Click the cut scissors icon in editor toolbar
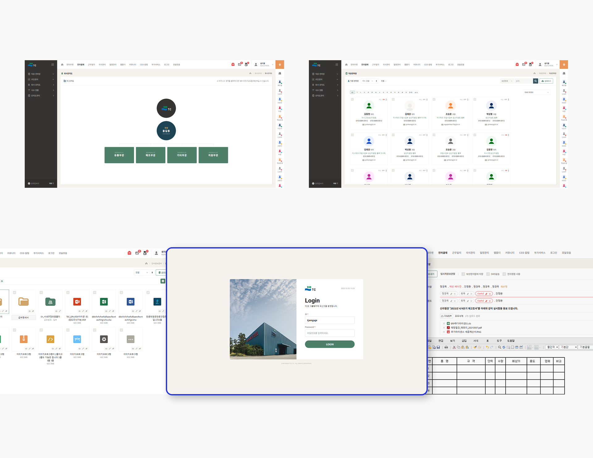Viewport: 593px width, 458px height. point(454,347)
